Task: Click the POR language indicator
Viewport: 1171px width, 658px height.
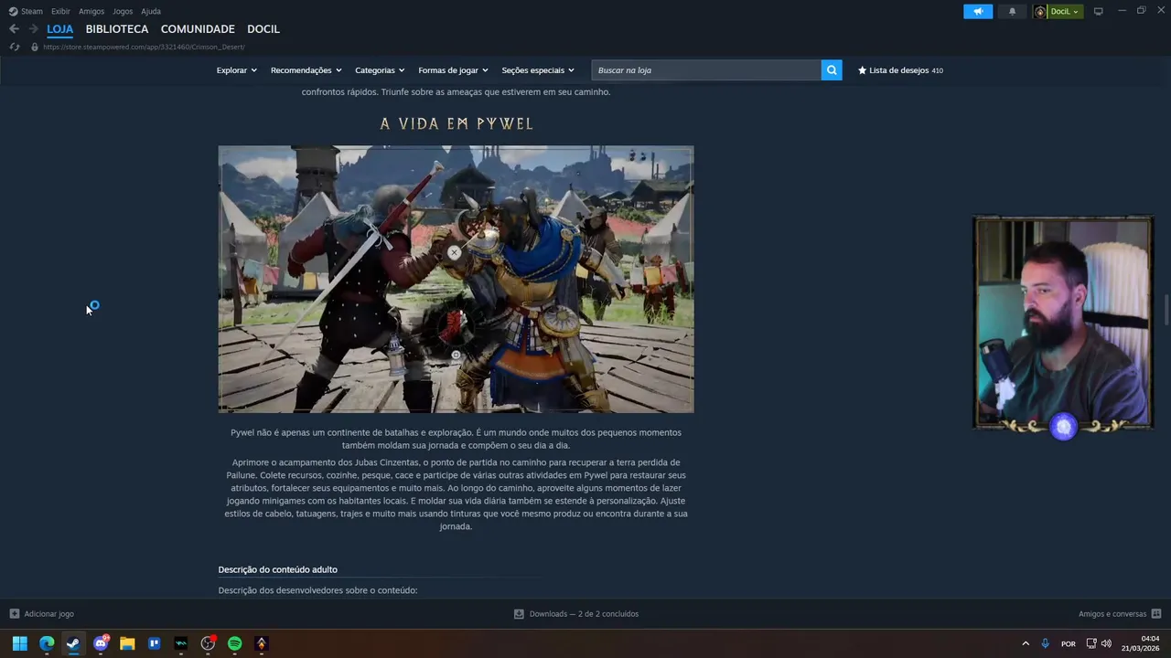Action: tap(1069, 643)
